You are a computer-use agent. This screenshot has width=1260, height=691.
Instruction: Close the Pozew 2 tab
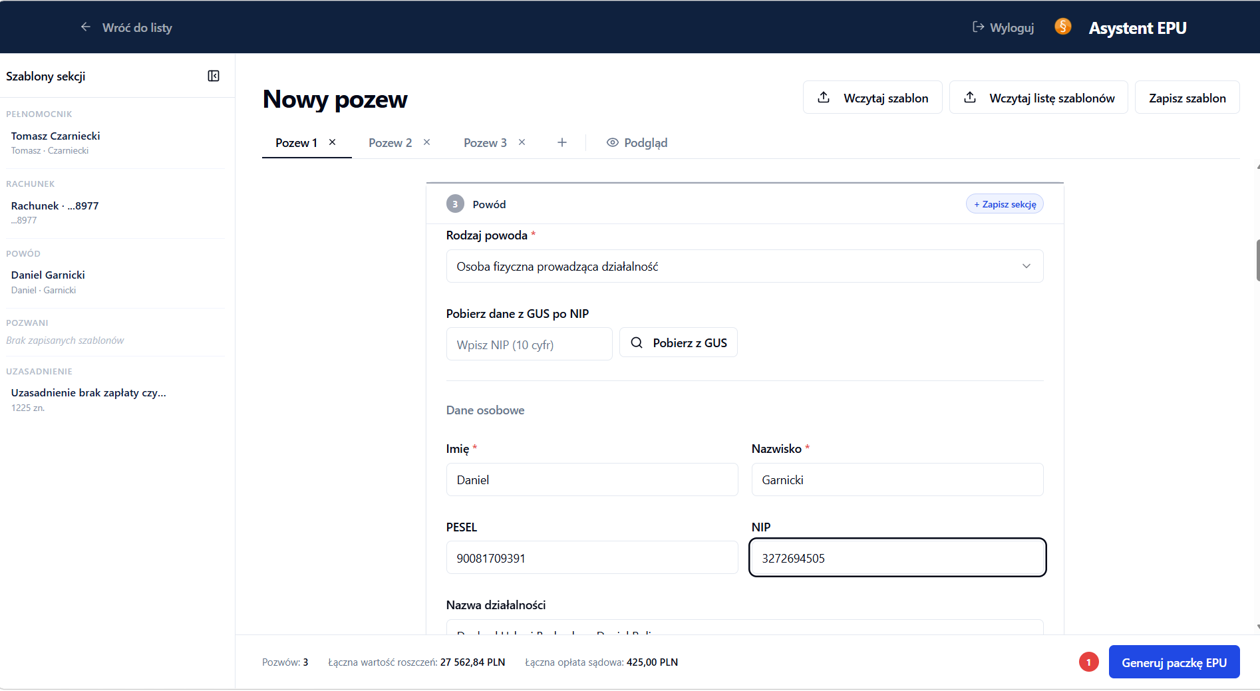click(427, 142)
